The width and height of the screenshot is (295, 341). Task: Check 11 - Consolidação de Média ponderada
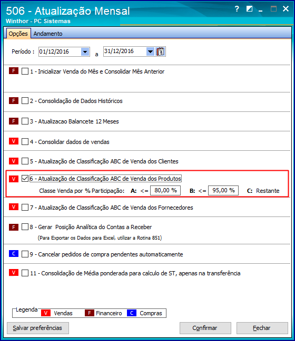25,273
